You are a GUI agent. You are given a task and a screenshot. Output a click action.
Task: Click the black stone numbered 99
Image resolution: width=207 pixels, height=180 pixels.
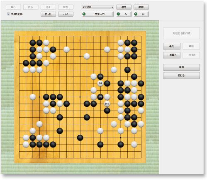point(100,97)
